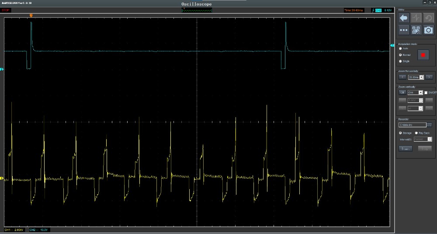Click the red stop acquisition button
Viewport: 437px width, 234px height.
pyautogui.click(x=423, y=55)
